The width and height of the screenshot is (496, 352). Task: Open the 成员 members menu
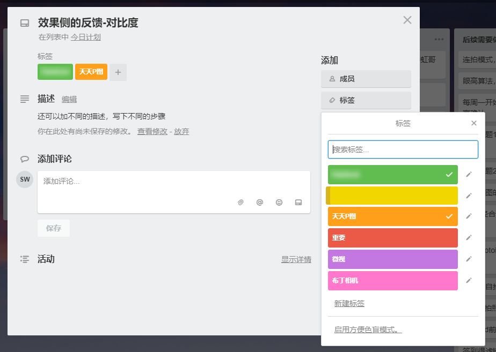366,79
